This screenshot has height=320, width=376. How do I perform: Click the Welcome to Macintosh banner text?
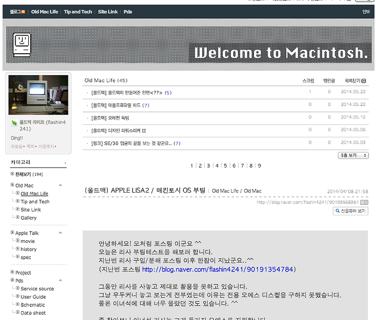click(x=281, y=53)
